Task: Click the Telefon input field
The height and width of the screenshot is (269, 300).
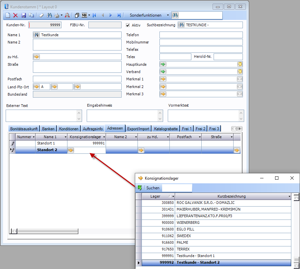Action: [x=201, y=35]
